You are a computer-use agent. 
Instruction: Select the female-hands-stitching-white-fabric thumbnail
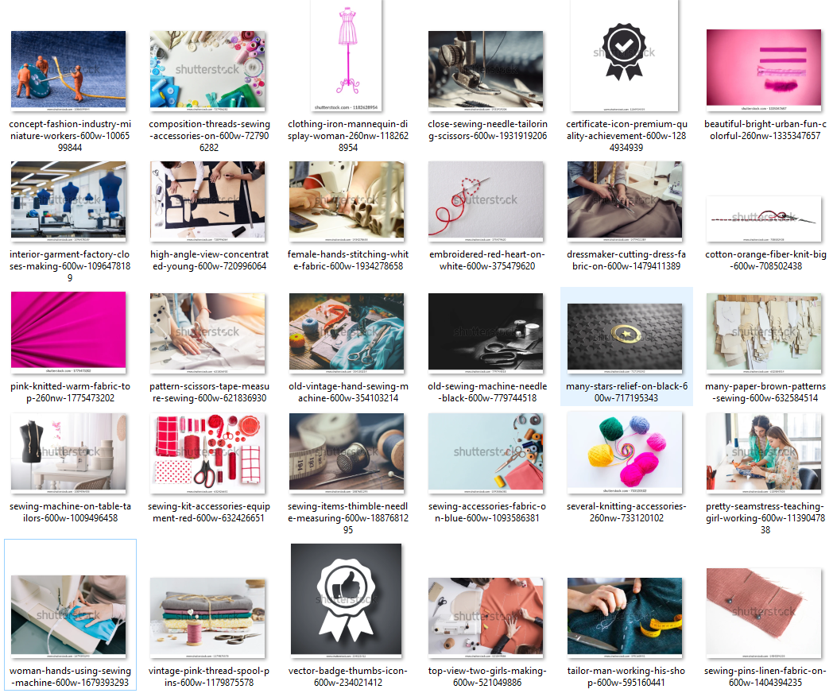pos(347,201)
